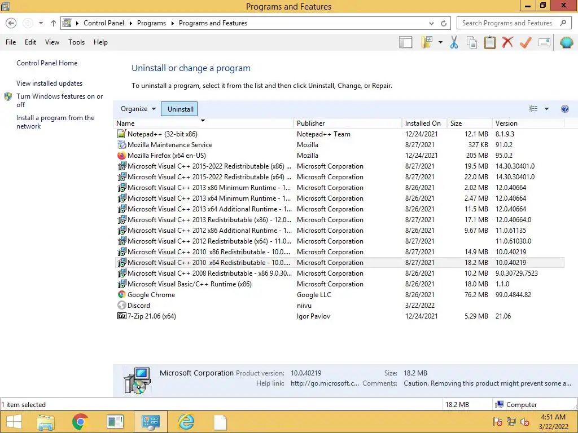Expand breadcrumb arrow after Programs
This screenshot has width=578, height=433.
(172, 23)
